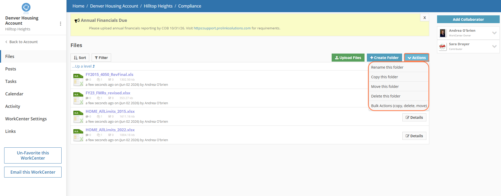Open the Posts section
This screenshot has width=501, height=196.
coord(33,69)
